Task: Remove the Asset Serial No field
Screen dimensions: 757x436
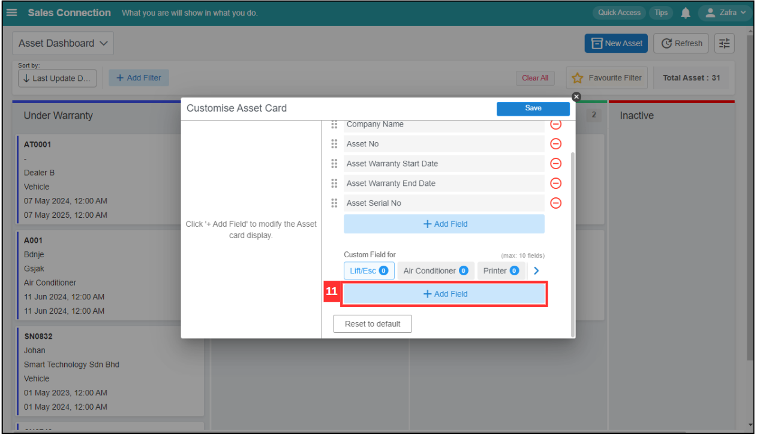Action: pos(555,203)
